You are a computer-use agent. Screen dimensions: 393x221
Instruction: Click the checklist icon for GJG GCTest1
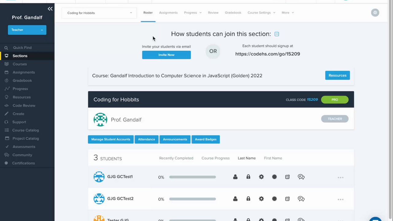287,177
